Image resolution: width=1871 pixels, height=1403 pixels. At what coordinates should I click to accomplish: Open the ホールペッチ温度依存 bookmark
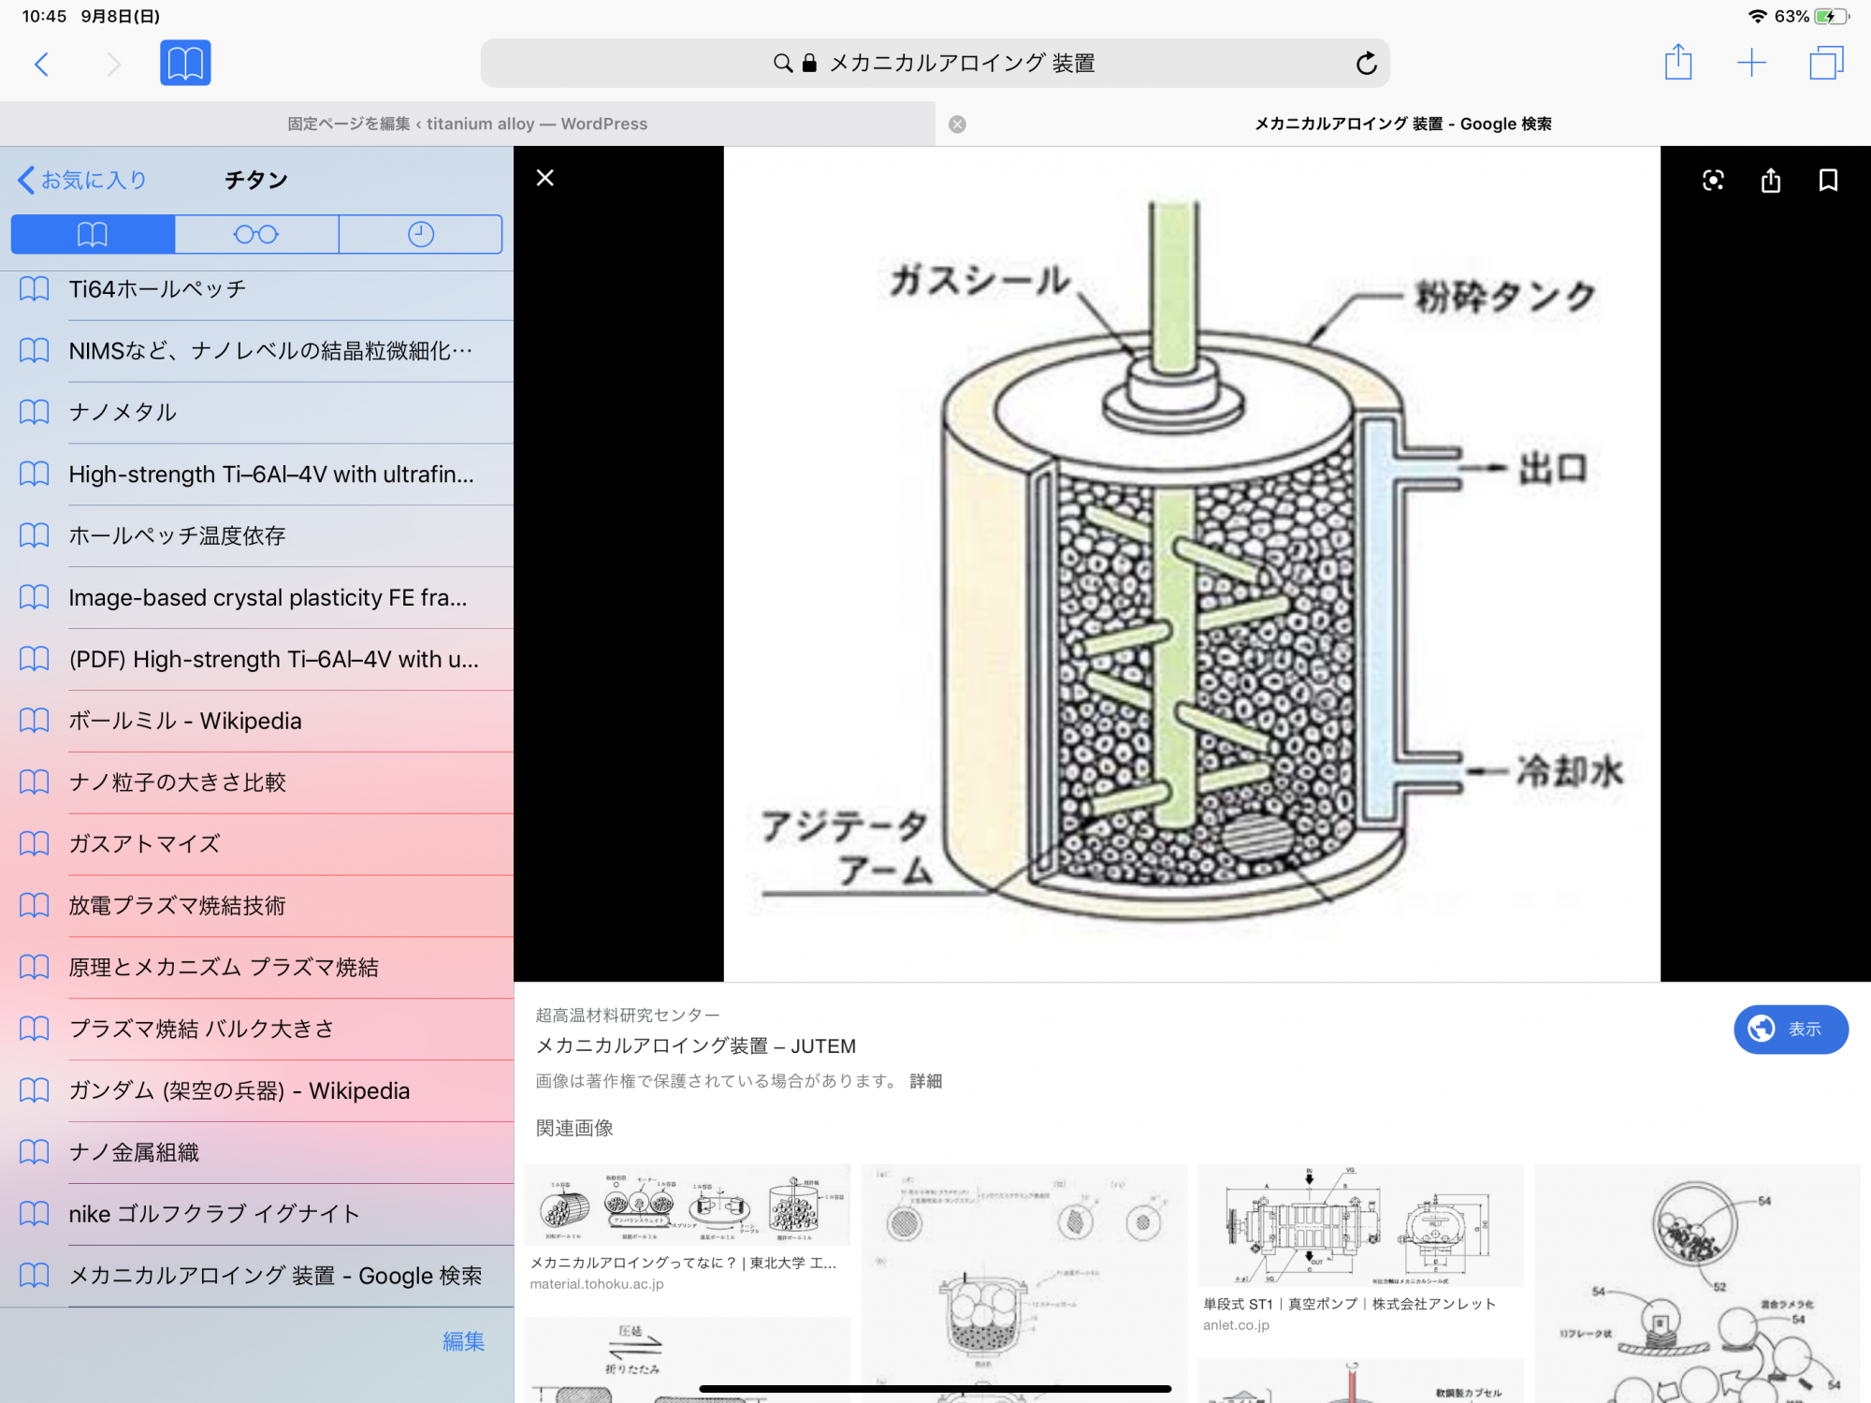[256, 536]
